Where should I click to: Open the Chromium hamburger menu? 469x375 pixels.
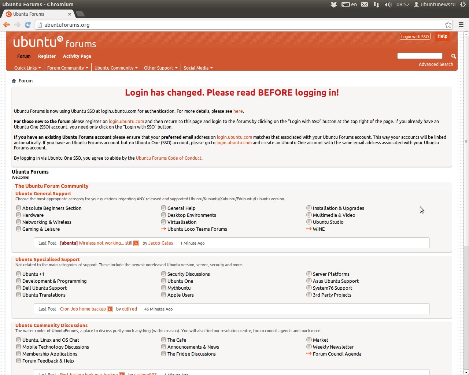coord(461,25)
